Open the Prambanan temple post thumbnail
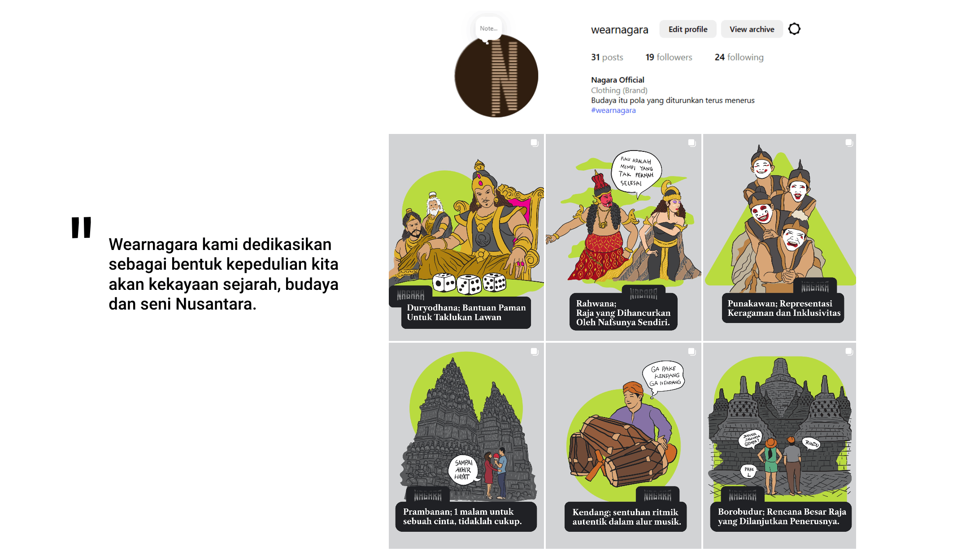The image size is (957, 560). [x=466, y=446]
